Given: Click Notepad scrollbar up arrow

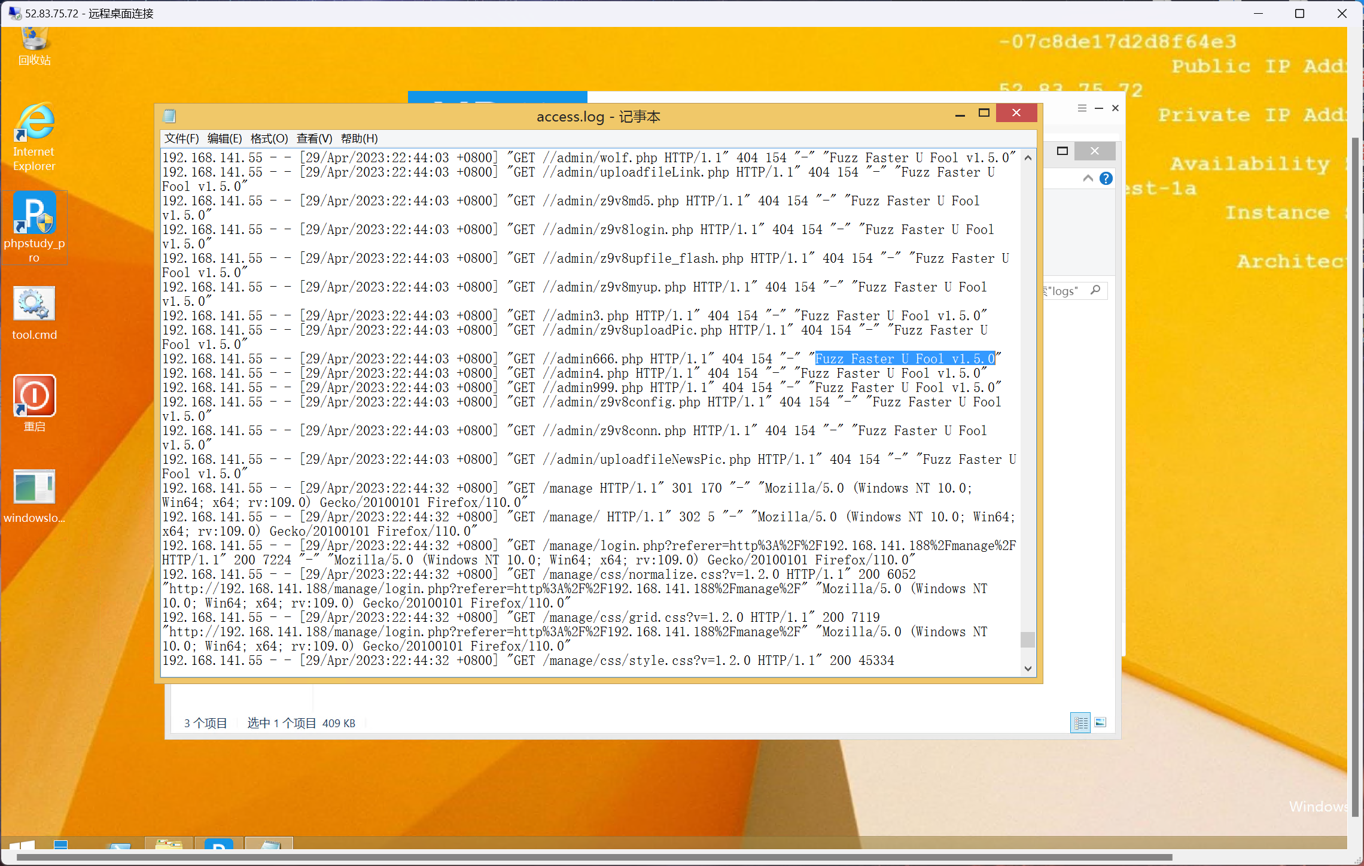Looking at the screenshot, I should pos(1028,158).
